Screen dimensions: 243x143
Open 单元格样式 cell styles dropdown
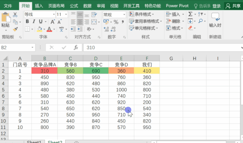pyautogui.click(x=144, y=28)
